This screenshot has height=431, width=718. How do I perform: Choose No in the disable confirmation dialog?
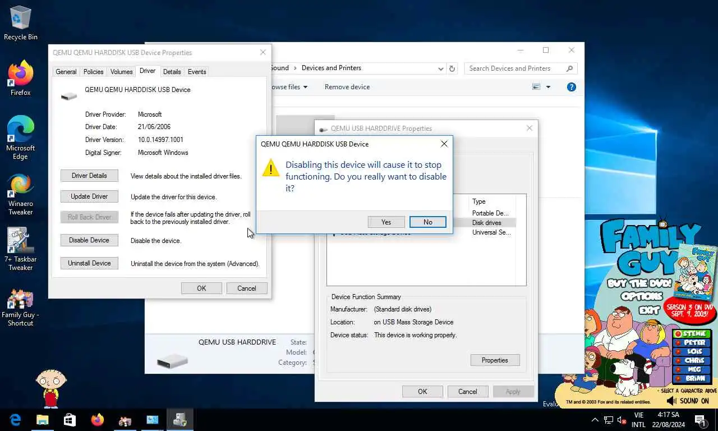click(428, 222)
